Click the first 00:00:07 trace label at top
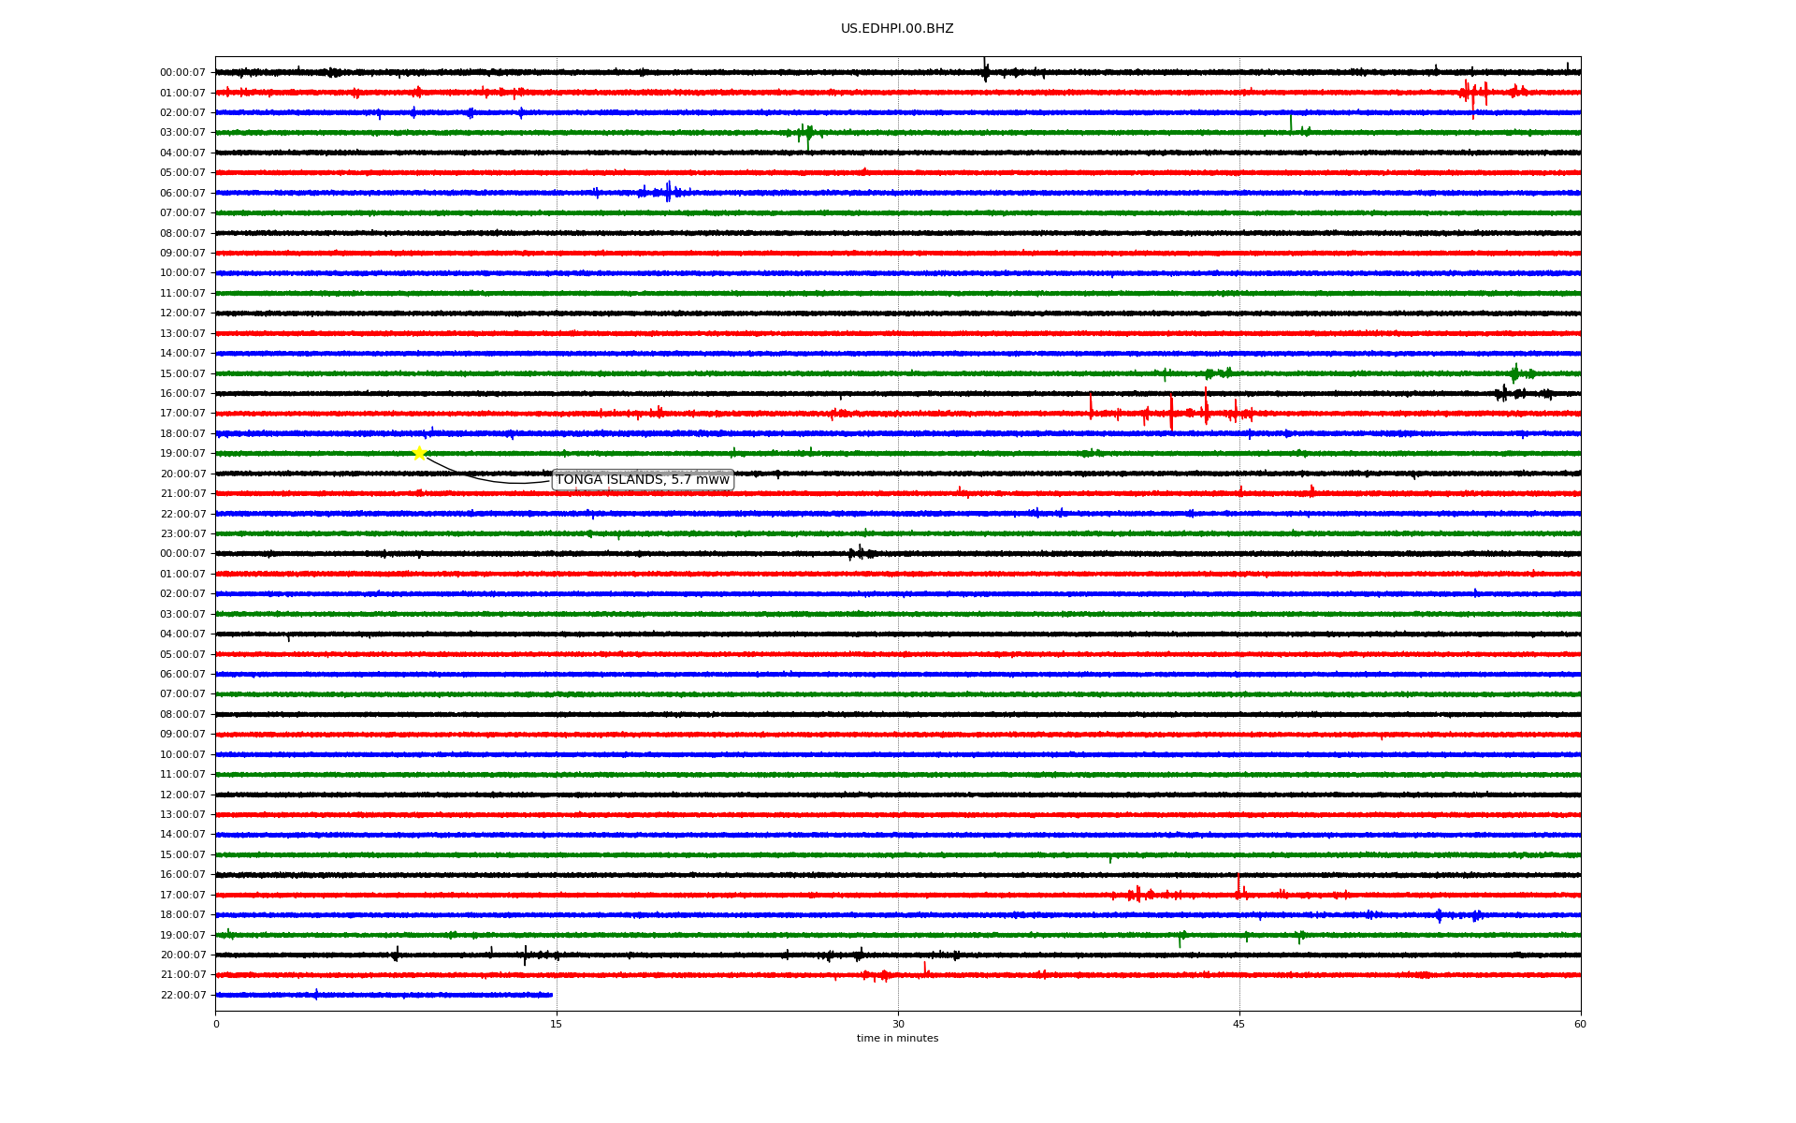 click(x=182, y=73)
